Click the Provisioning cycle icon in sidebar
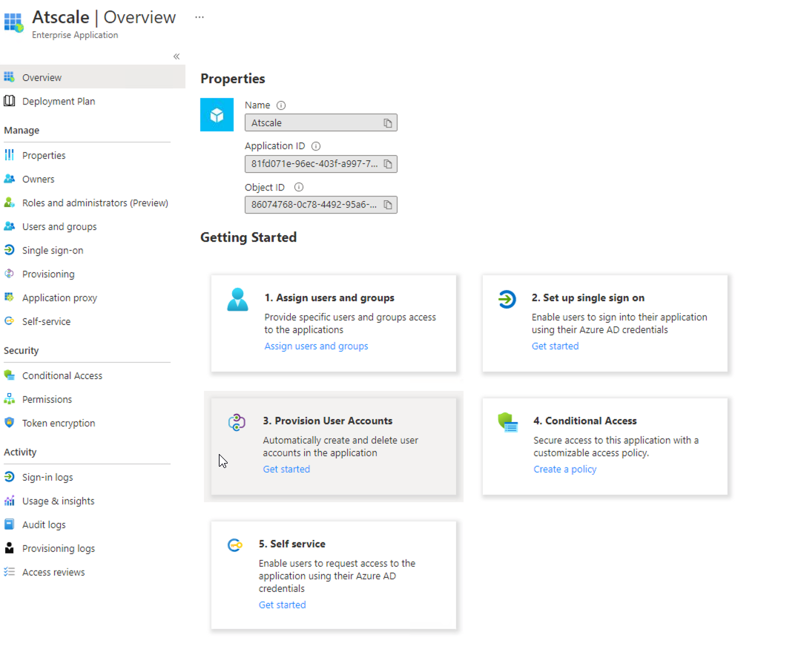The height and width of the screenshot is (658, 804). [9, 274]
